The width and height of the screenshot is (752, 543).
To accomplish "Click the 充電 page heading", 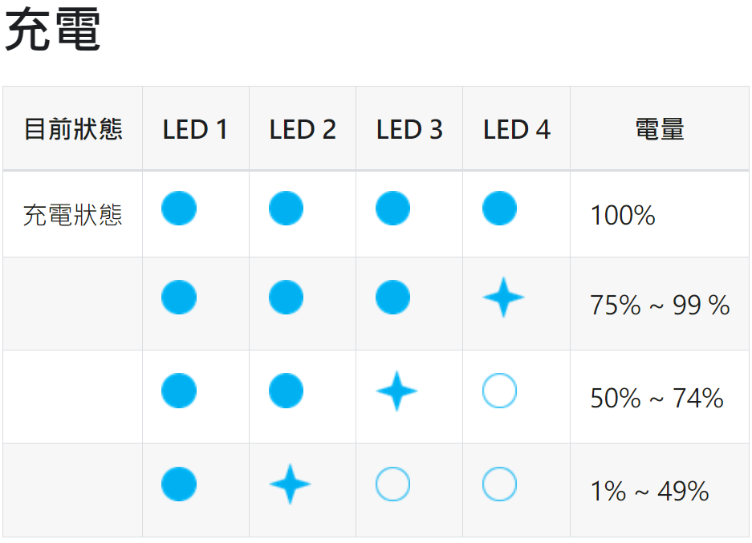I will tap(52, 30).
